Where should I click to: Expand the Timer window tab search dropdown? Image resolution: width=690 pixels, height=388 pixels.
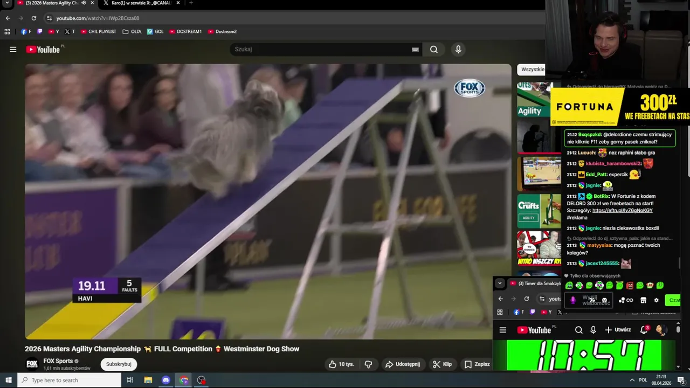click(x=500, y=283)
